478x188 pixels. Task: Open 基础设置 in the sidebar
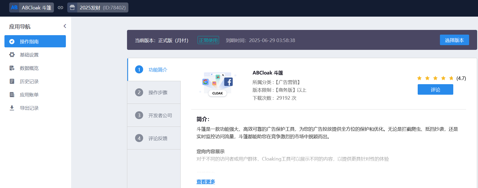[x=35, y=55]
